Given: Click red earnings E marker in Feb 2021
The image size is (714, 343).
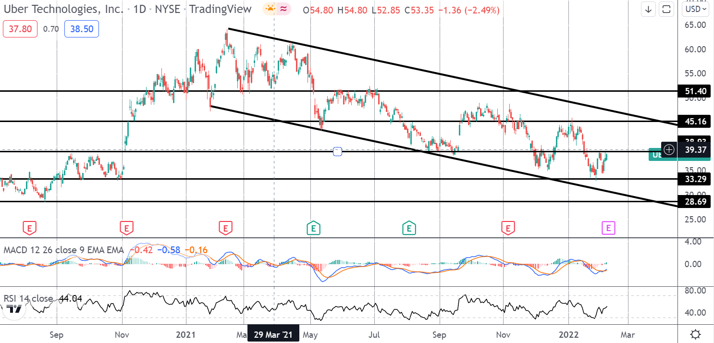Looking at the screenshot, I should pos(225,228).
